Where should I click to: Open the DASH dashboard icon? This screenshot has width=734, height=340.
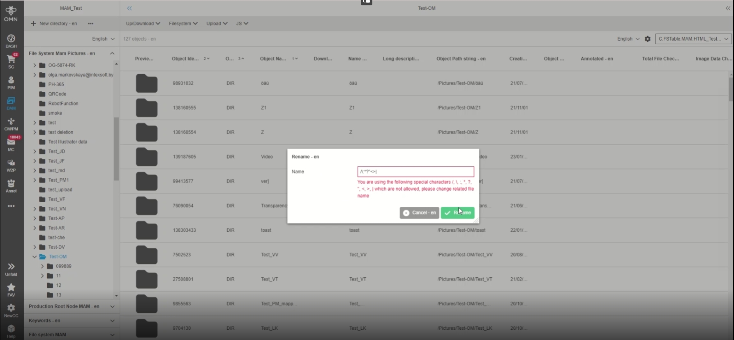click(11, 41)
